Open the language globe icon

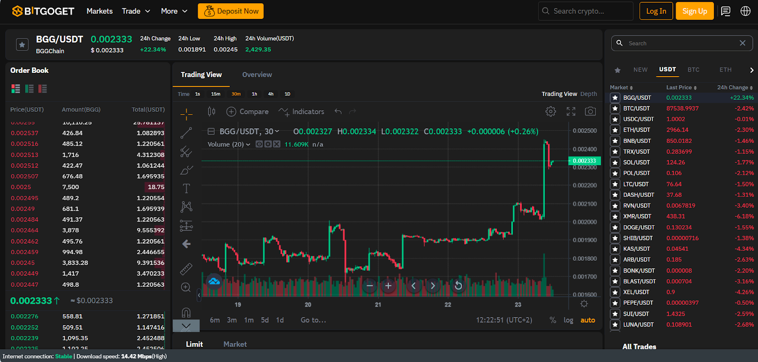[745, 11]
